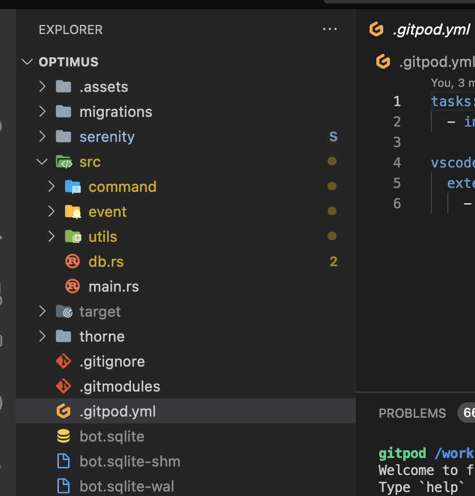This screenshot has width=475, height=496.
Task: Click the file icon beside bot.sqlite-shm
Action: click(x=63, y=461)
